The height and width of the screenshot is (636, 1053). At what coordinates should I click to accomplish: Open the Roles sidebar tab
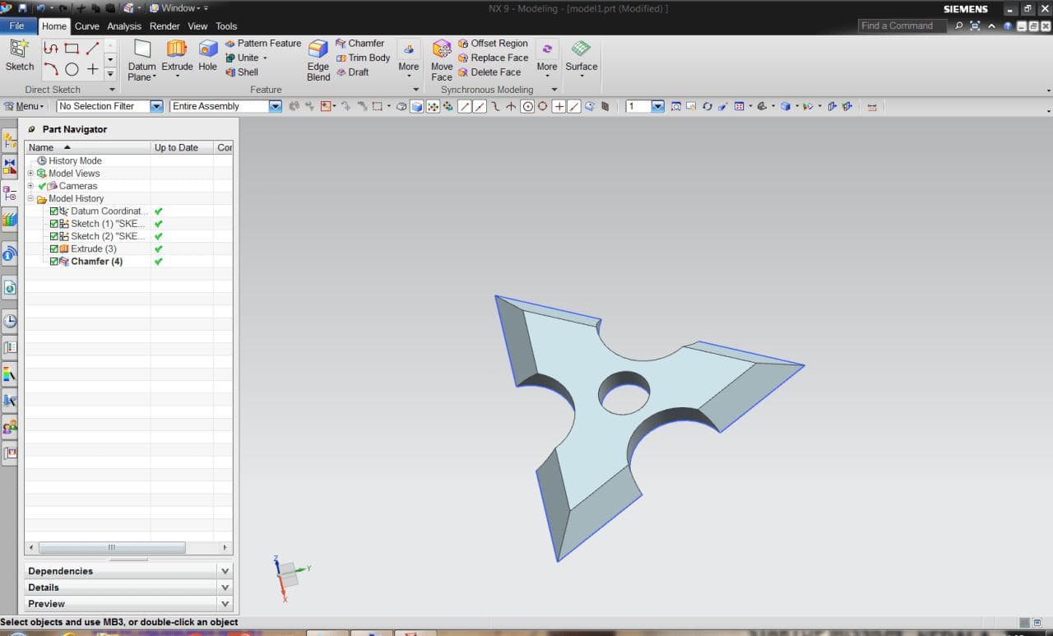tap(9, 426)
